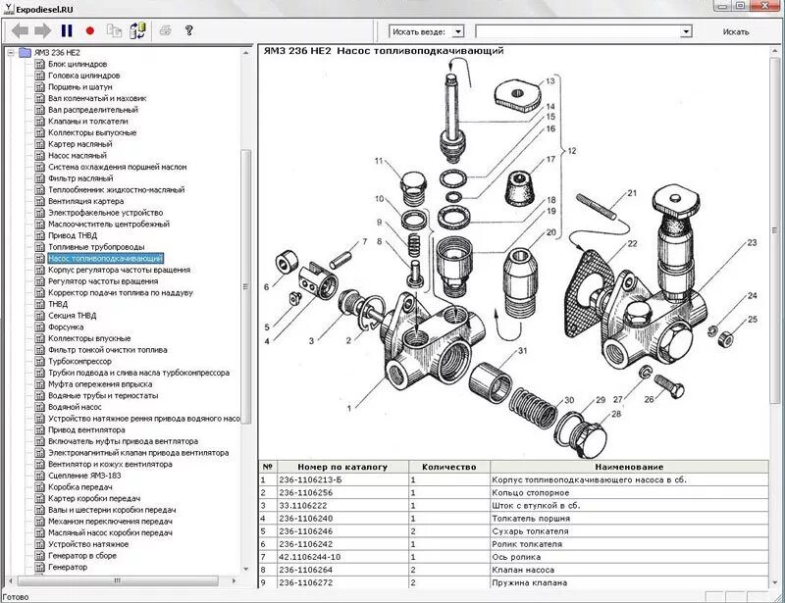Open Форсунка section
This screenshot has width=785, height=603.
(x=66, y=327)
